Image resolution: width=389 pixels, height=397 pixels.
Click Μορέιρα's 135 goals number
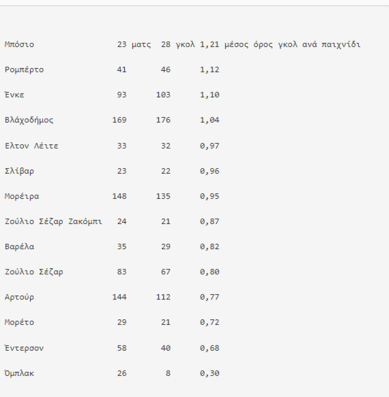(163, 196)
